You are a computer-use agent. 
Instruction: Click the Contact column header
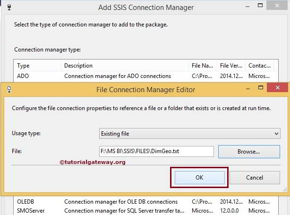click(260, 66)
